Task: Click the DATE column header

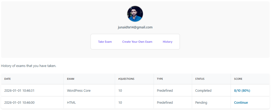Action: point(8,79)
